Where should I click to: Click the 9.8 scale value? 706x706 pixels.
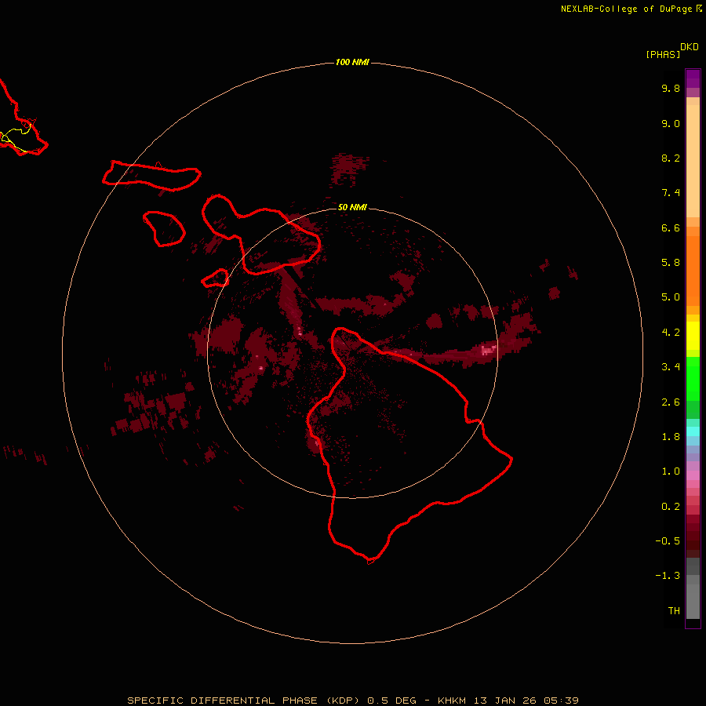(x=671, y=88)
